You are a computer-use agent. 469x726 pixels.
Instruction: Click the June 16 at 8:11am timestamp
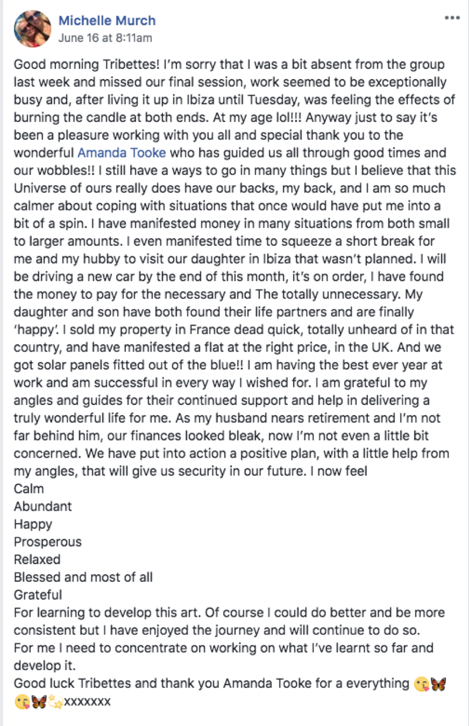(105, 38)
